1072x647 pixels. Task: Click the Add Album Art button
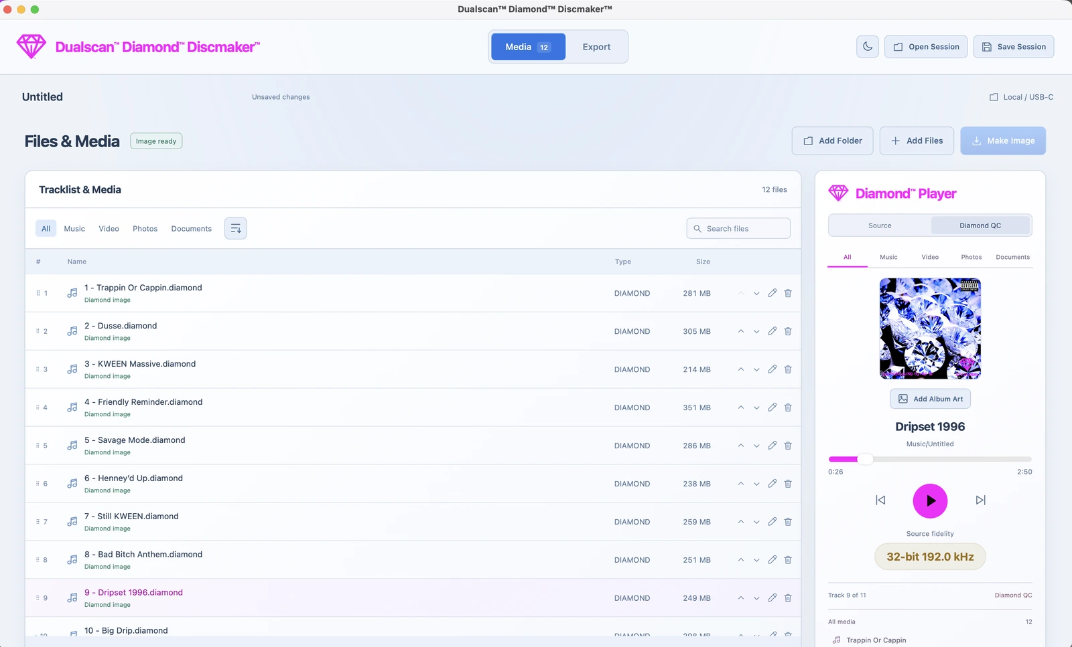(x=930, y=399)
